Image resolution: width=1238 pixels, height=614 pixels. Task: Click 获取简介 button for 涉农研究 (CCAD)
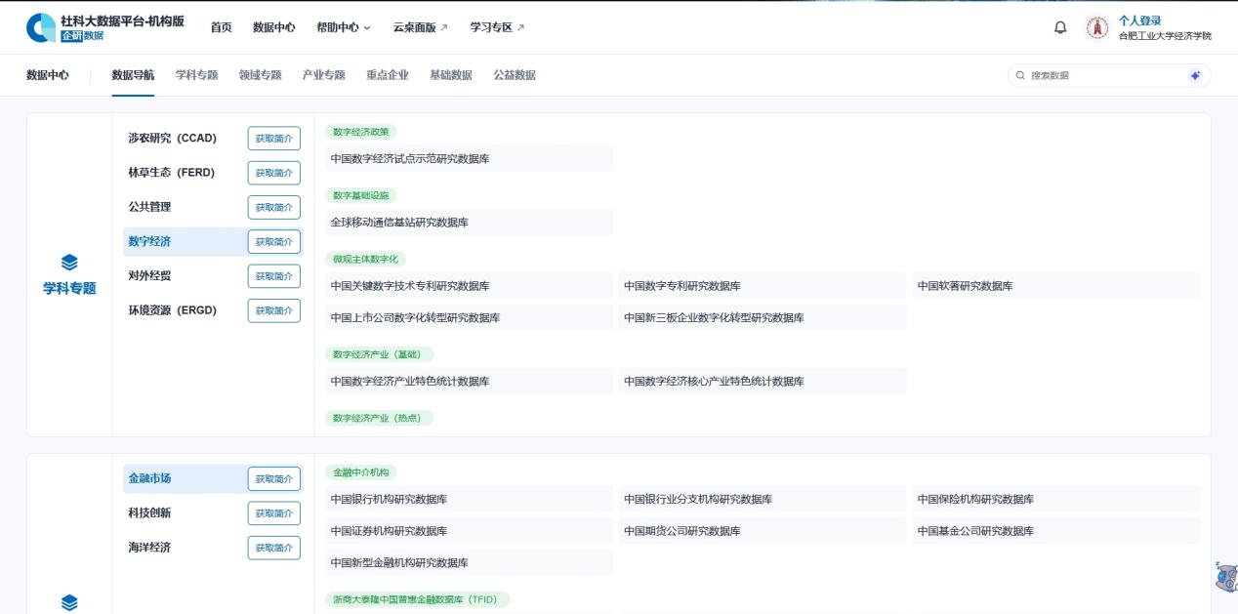(273, 139)
